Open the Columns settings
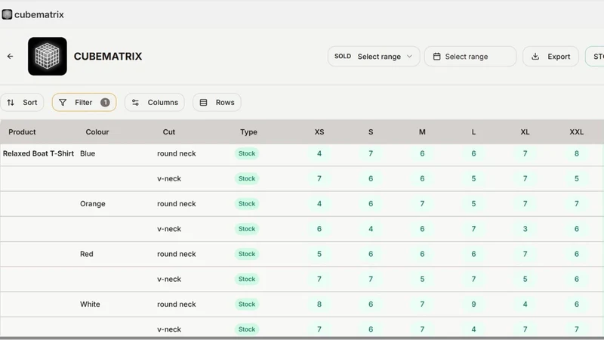This screenshot has height=340, width=604. pos(155,103)
